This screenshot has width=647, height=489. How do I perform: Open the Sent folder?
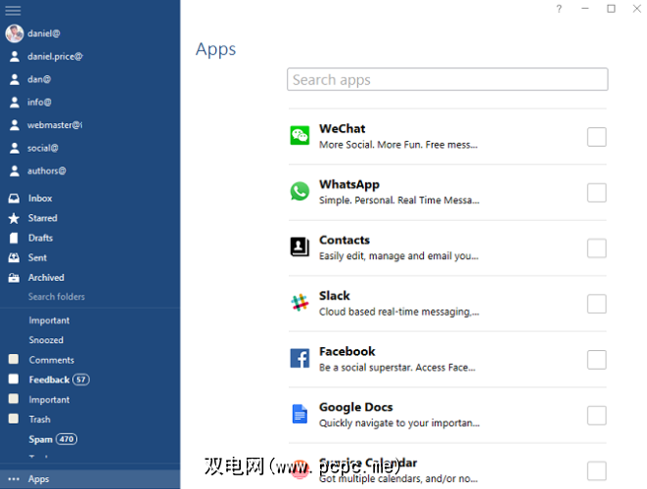click(37, 257)
